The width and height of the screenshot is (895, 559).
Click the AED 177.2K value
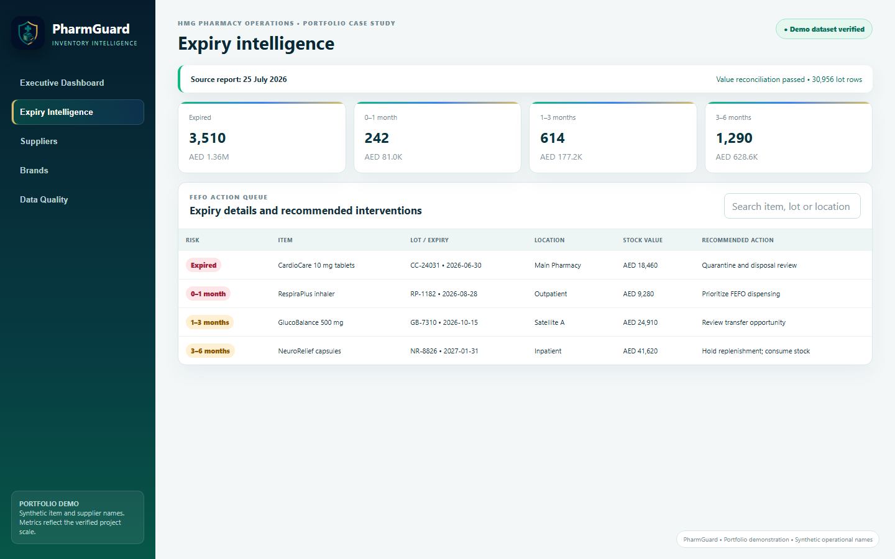point(561,157)
